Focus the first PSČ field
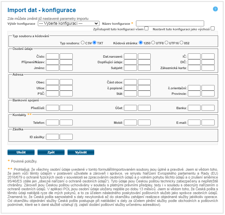The height and width of the screenshot is (215, 225). click(x=52, y=93)
